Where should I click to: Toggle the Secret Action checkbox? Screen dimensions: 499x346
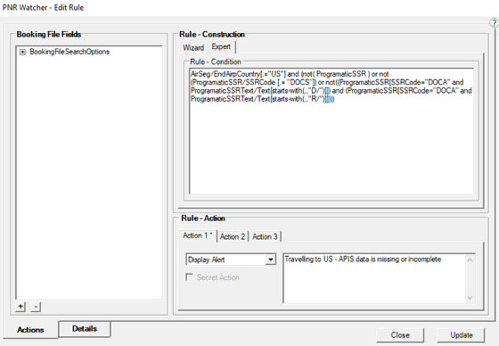[189, 276]
